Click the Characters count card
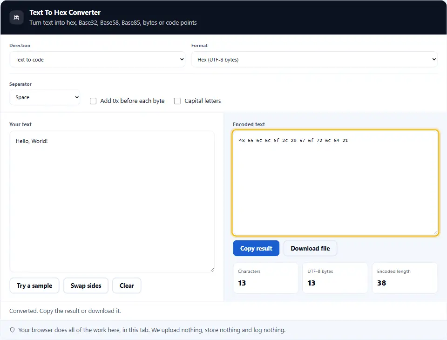Viewport: 447px width, 340px height. (266, 278)
